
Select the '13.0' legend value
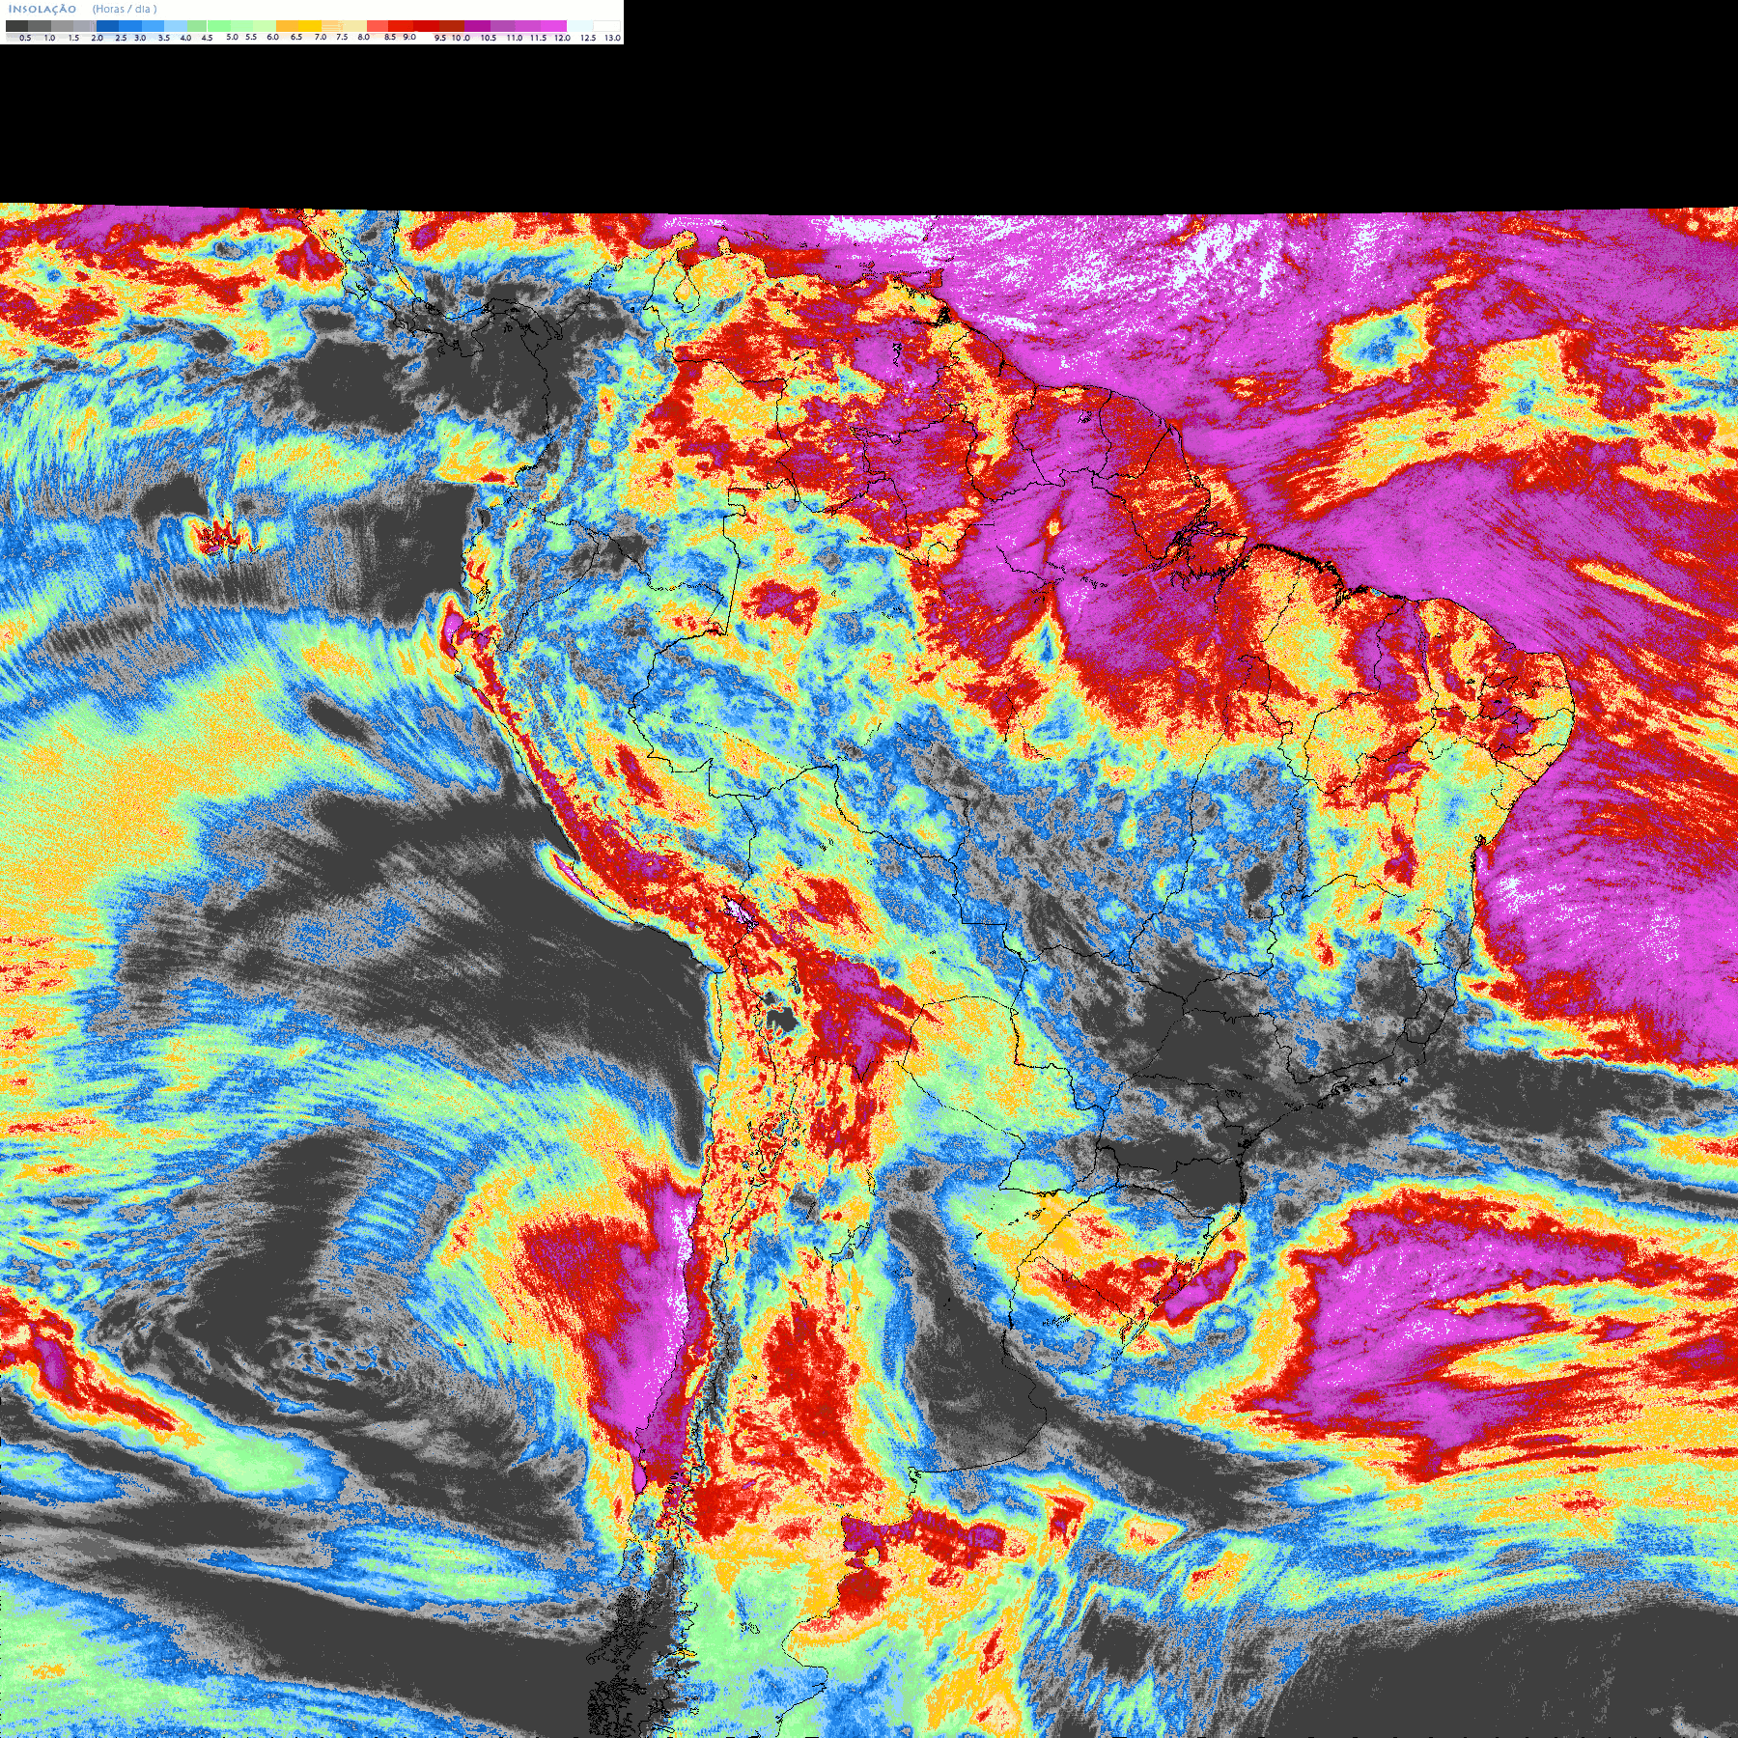[x=612, y=38]
